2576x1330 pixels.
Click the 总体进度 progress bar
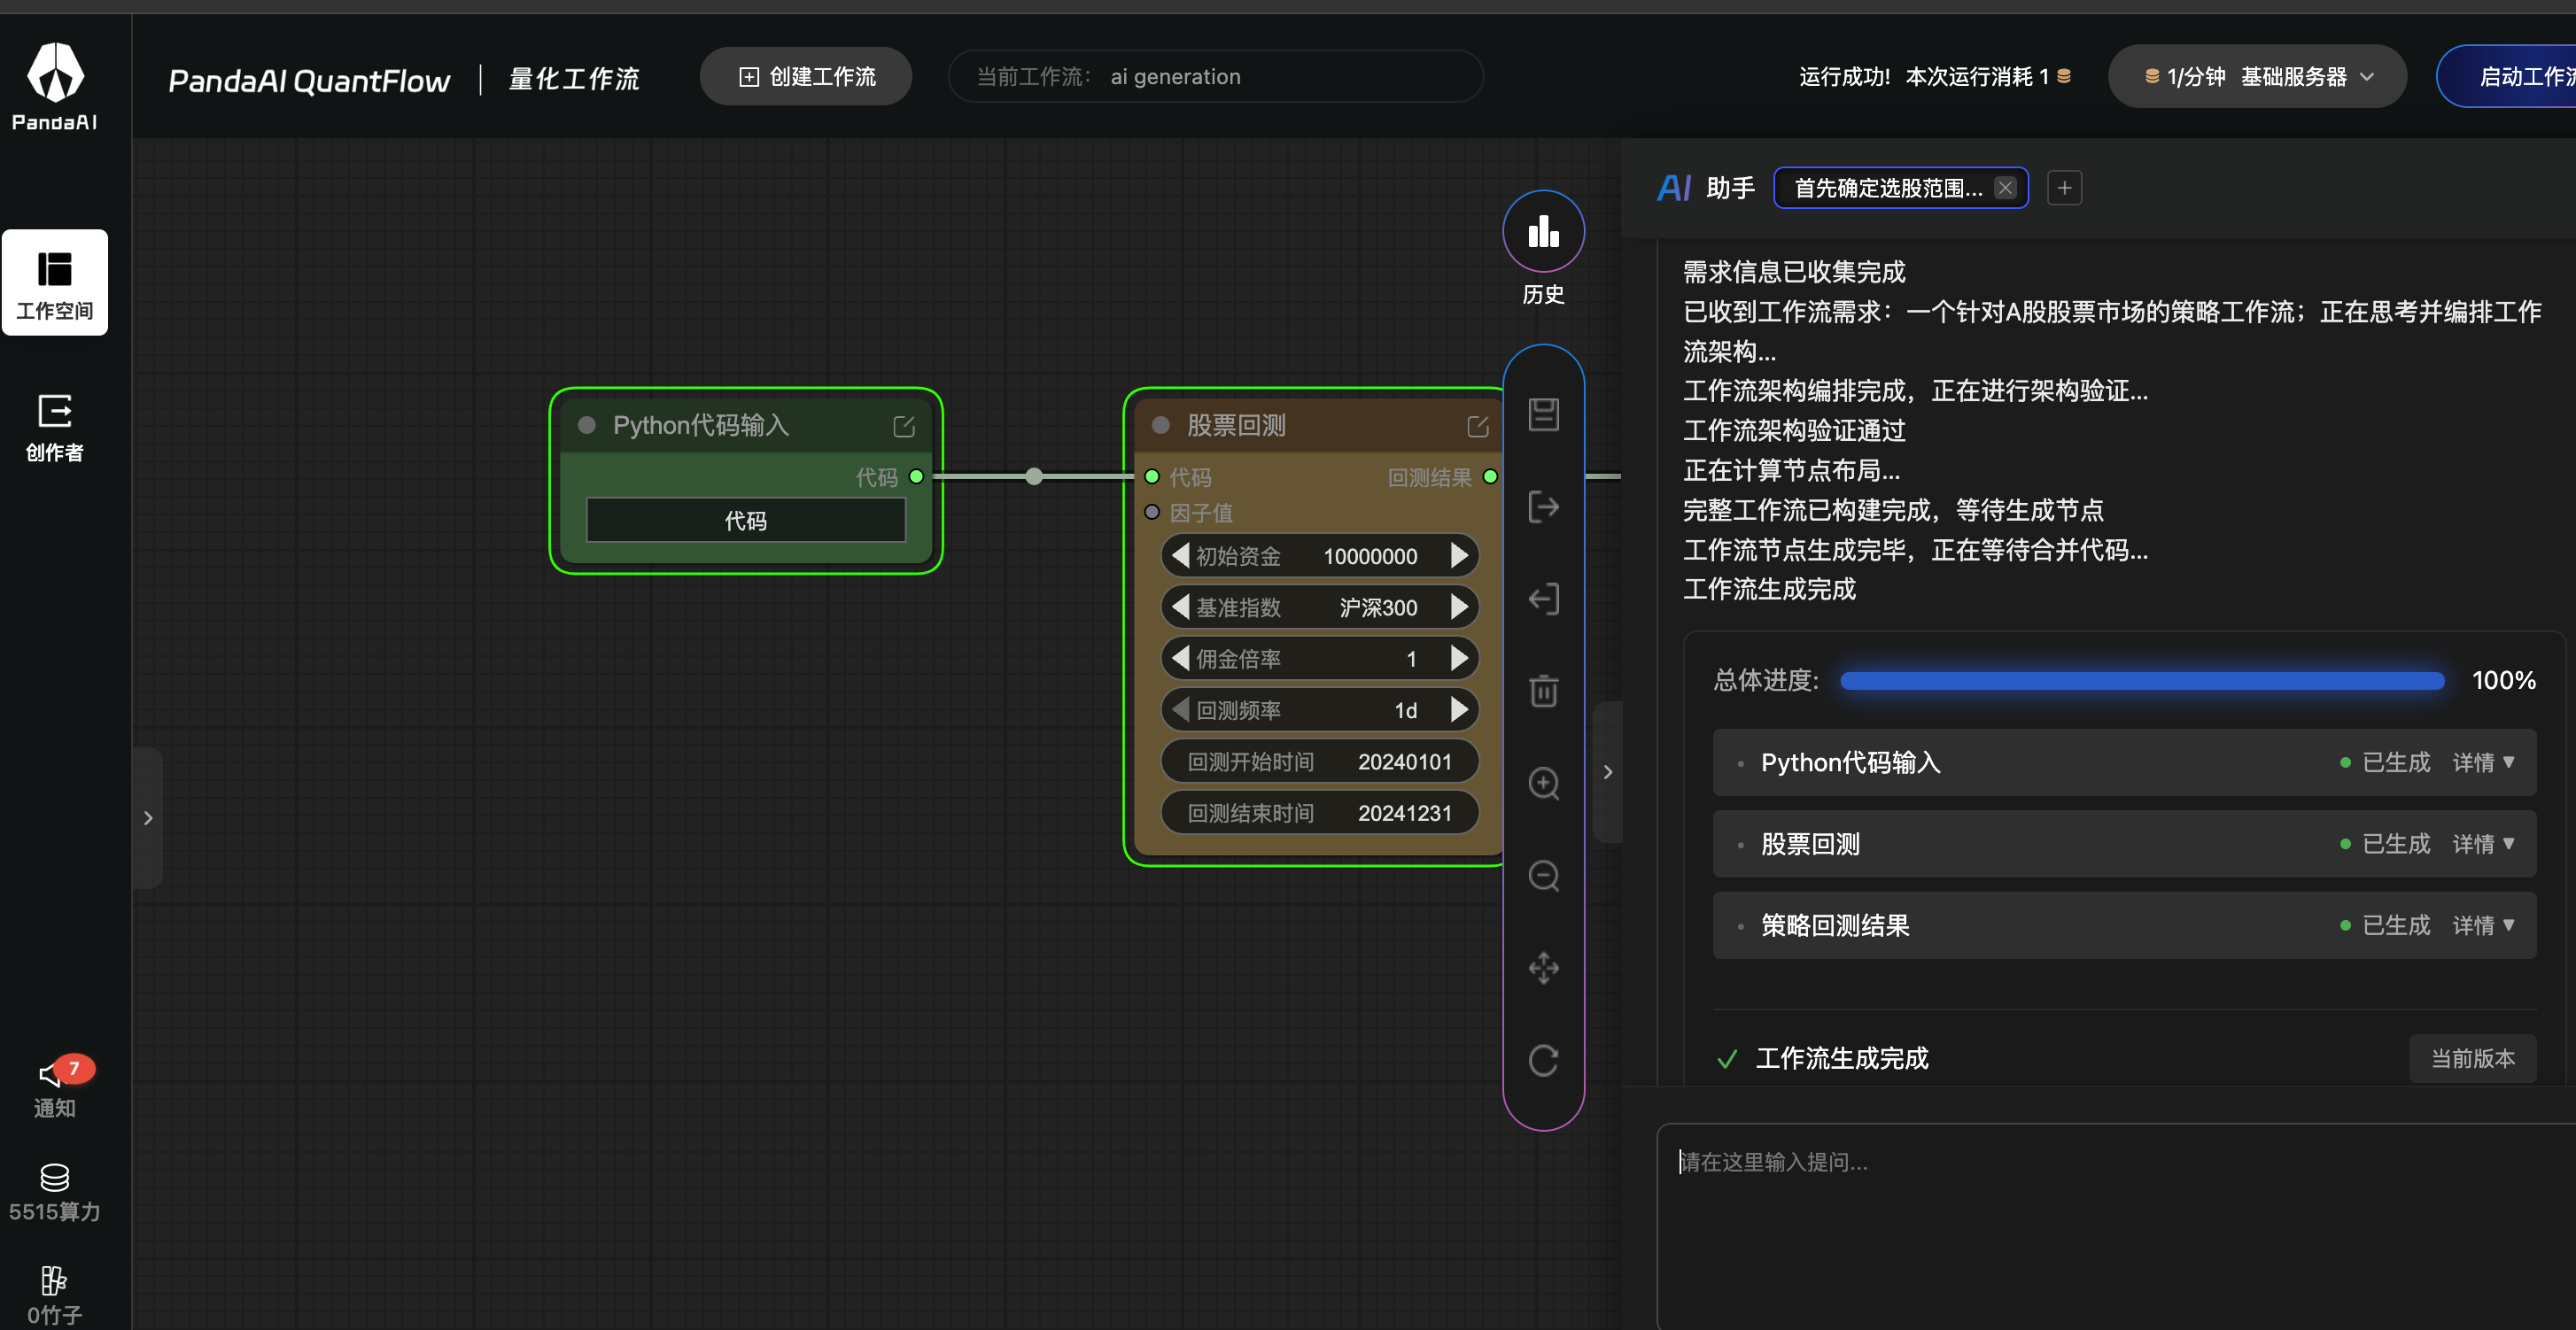2142,682
